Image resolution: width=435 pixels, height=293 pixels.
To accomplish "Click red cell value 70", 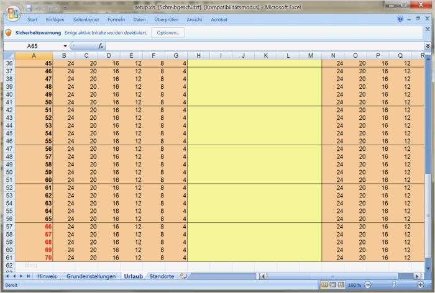I will (34, 258).
